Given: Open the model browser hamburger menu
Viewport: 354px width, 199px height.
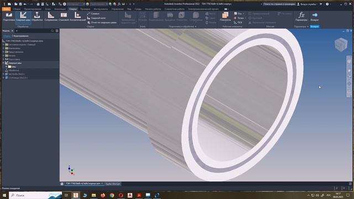Looking at the screenshot, I should pos(57,31).
